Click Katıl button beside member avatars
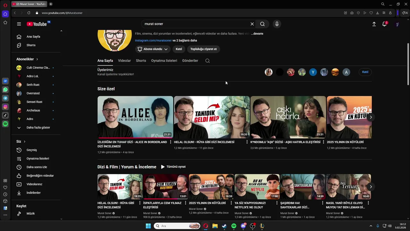 click(x=365, y=72)
